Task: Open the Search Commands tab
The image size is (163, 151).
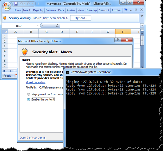Action: click(x=104, y=10)
